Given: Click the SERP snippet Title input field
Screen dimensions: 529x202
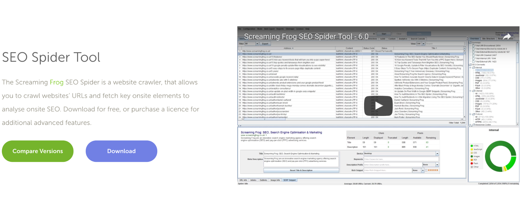Looking at the screenshot, I should pos(301,154).
